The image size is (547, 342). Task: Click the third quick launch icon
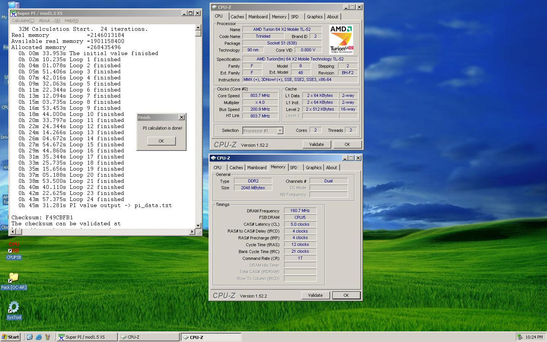coord(48,337)
